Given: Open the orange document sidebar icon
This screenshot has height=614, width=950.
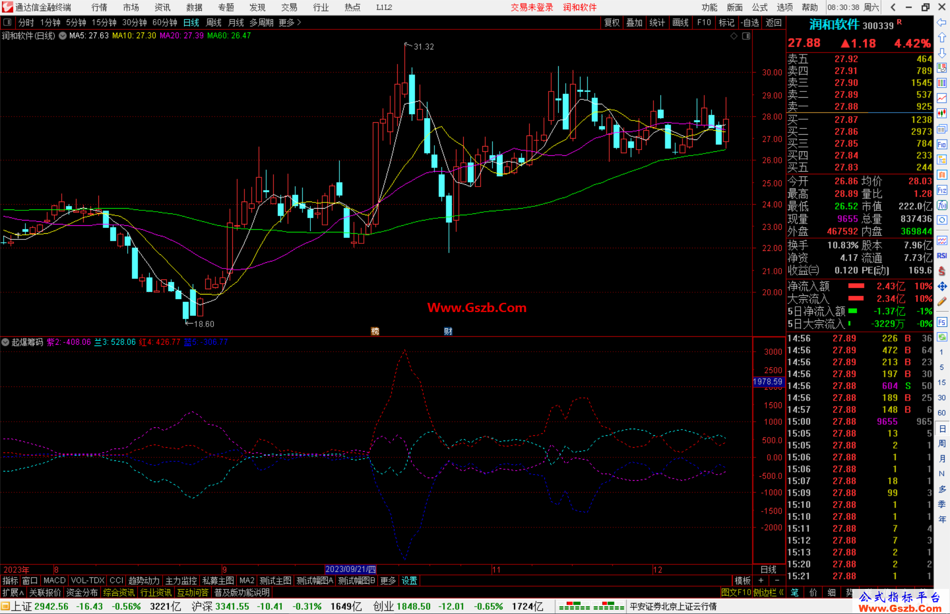Looking at the screenshot, I should [x=942, y=175].
